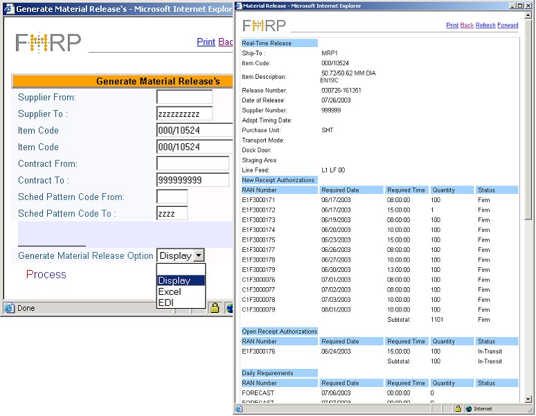Image resolution: width=536 pixels, height=416 pixels.
Task: Click required date 08/01/2003
Action: pos(336,309)
